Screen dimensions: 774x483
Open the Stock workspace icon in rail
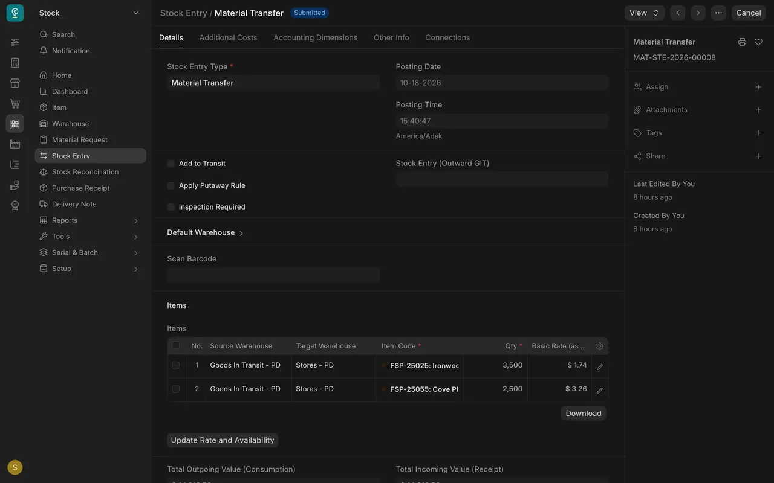15,124
